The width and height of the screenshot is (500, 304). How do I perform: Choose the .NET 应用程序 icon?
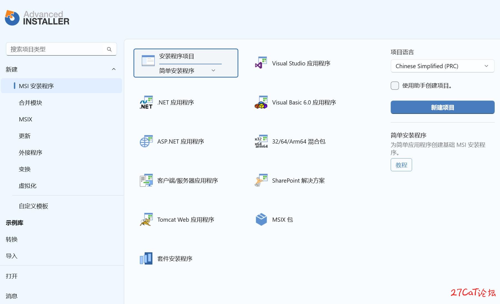coord(146,102)
